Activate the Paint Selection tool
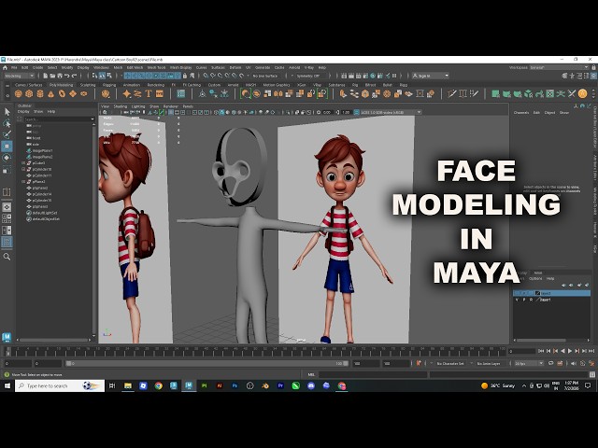Image resolution: width=598 pixels, height=448 pixels. 7,134
